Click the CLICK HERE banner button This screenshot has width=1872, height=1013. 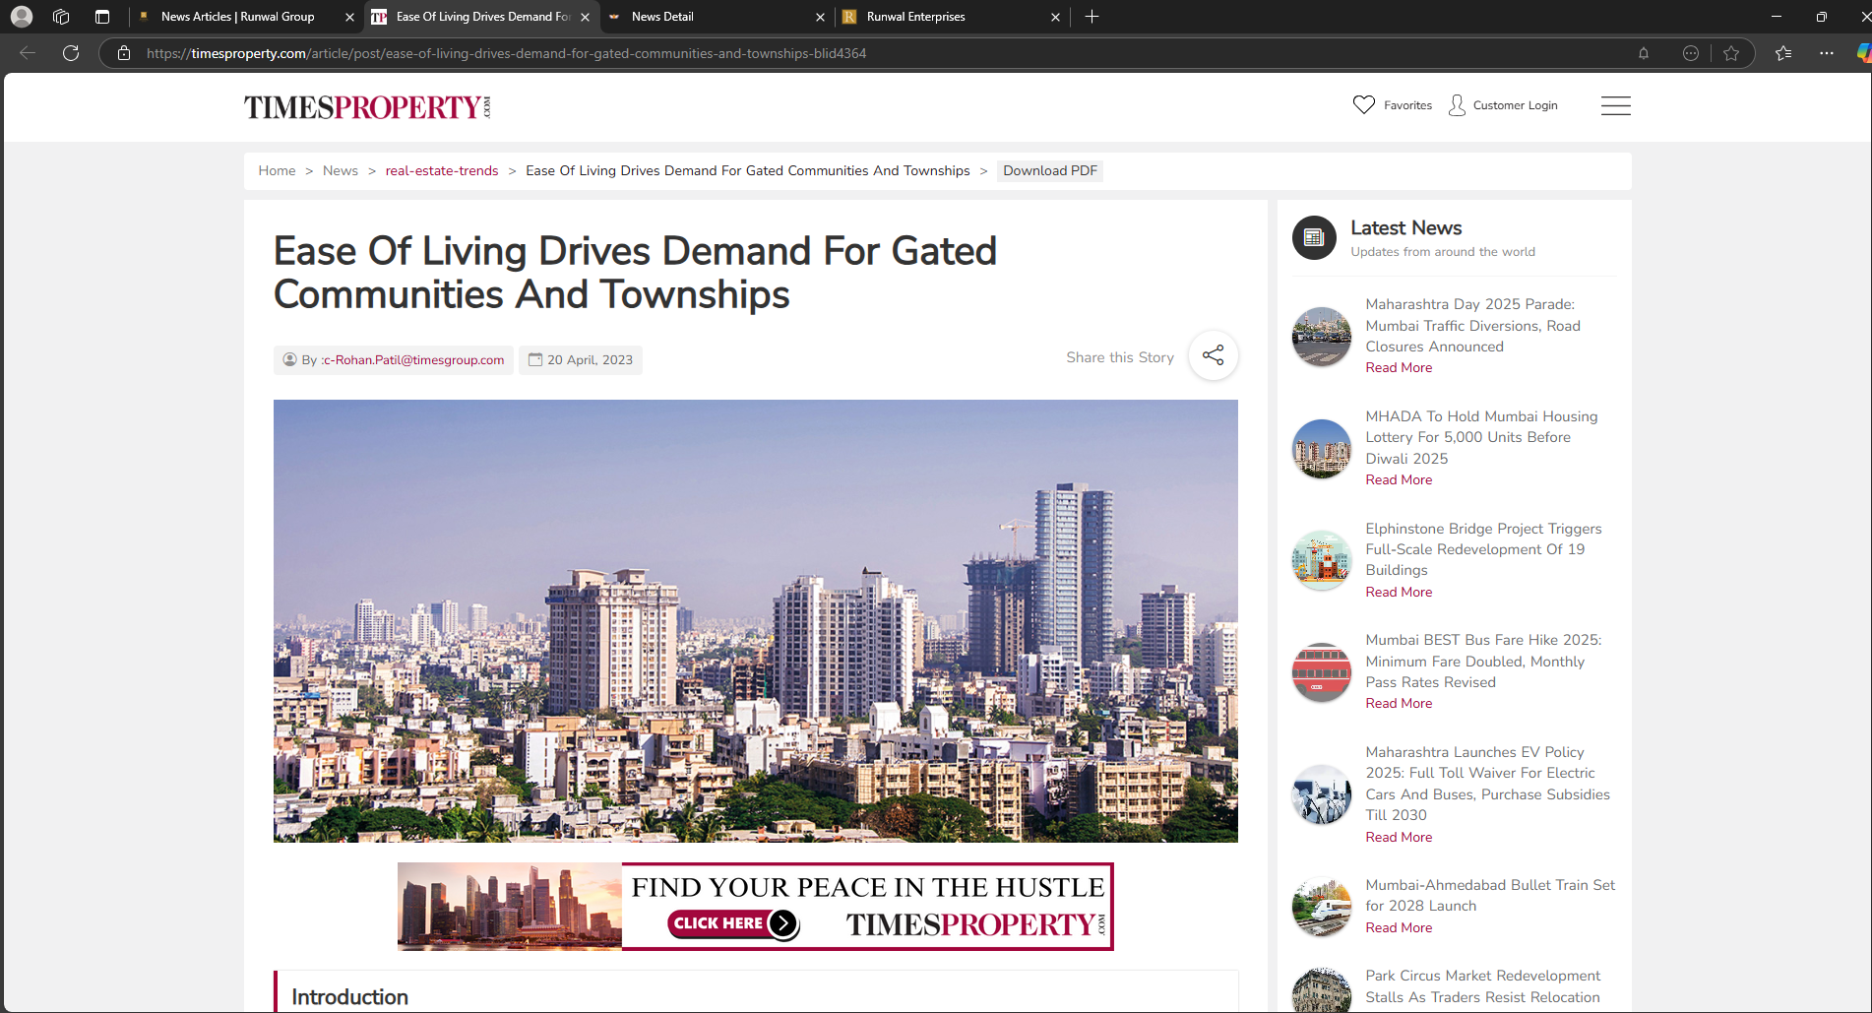[x=732, y=923]
